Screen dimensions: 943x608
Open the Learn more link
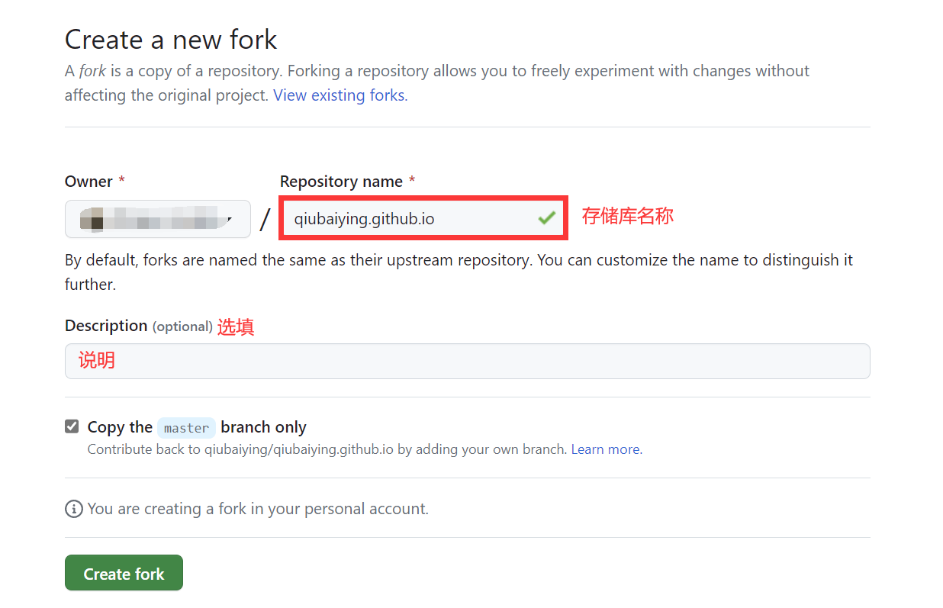[x=607, y=449]
